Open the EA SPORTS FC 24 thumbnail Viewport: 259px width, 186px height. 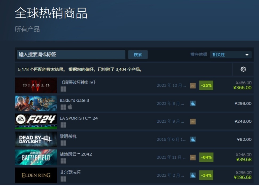[x=36, y=121]
